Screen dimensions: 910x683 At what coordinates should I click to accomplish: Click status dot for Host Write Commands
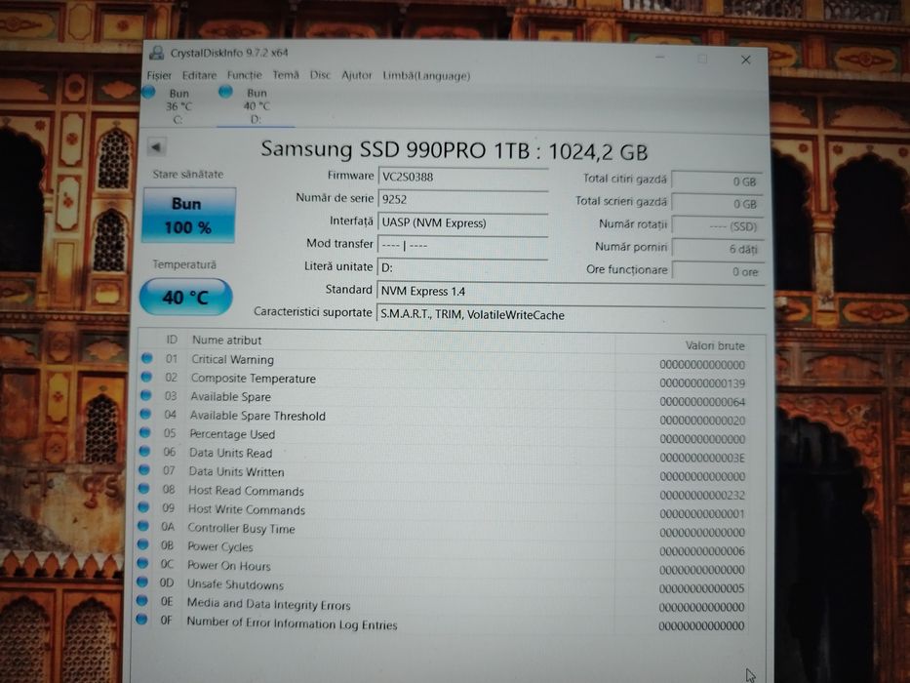click(143, 507)
